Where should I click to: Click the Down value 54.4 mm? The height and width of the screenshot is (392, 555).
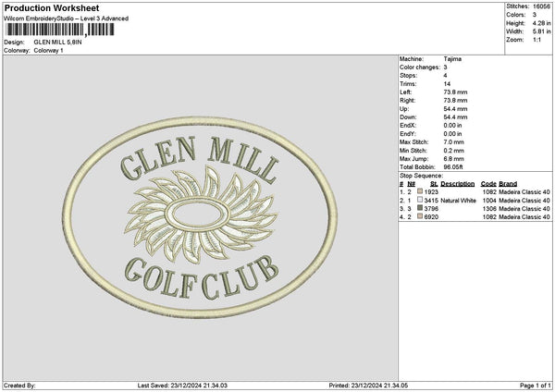click(x=455, y=117)
